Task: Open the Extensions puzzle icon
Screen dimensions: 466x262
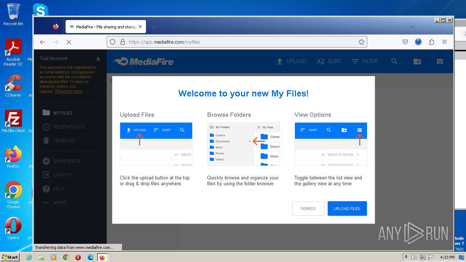Action: click(x=431, y=42)
